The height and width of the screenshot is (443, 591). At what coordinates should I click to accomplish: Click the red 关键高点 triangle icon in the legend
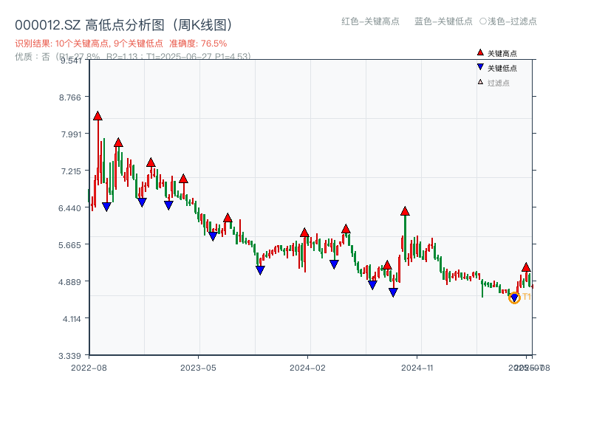coord(480,52)
